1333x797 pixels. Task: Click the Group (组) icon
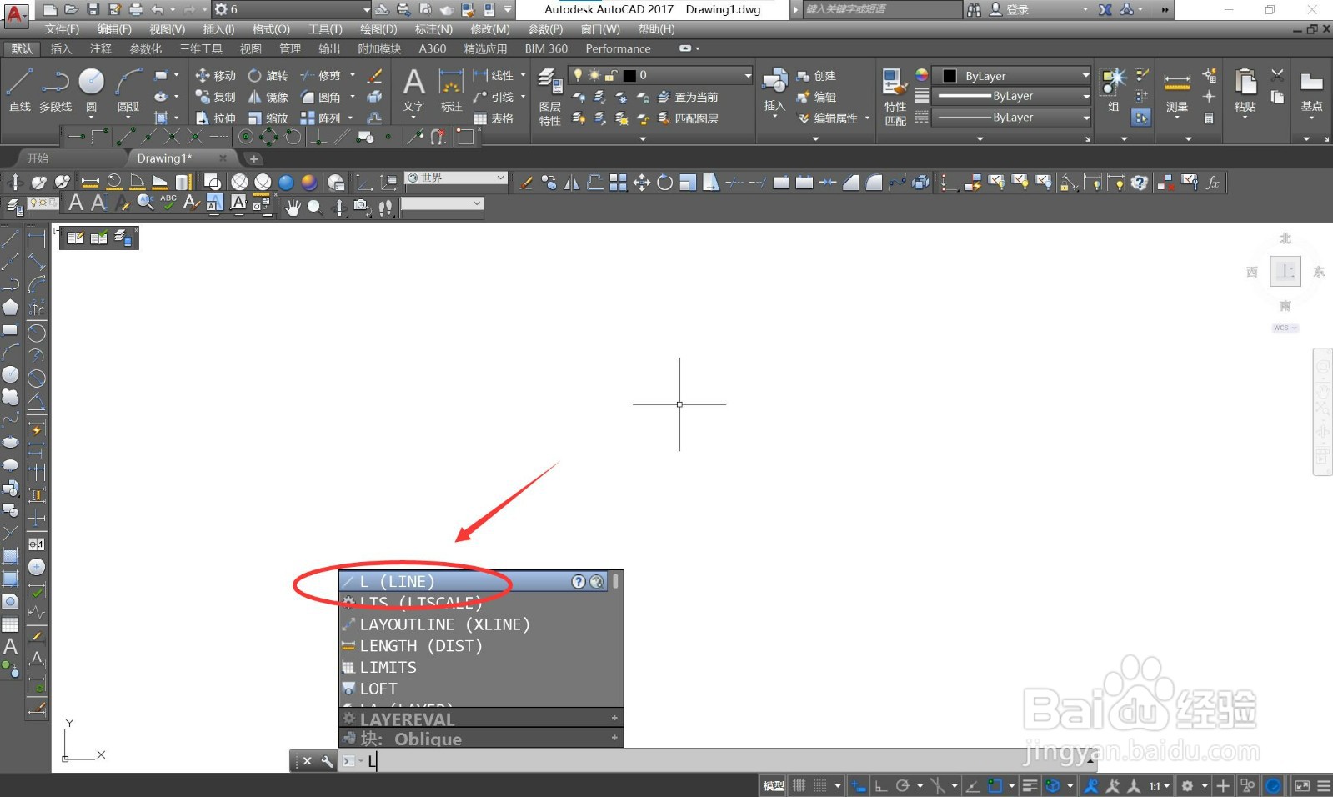pos(1114,90)
